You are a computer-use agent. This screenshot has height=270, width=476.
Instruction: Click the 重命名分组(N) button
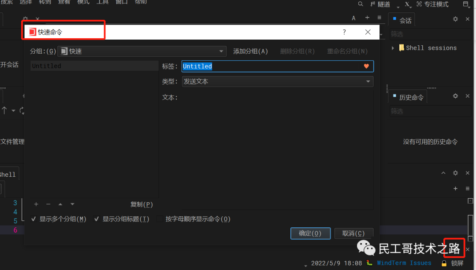(347, 51)
